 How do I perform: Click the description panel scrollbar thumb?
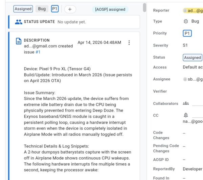(144, 7)
